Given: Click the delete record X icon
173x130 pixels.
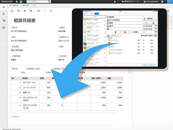Looking at the screenshot, I should coord(25,11).
